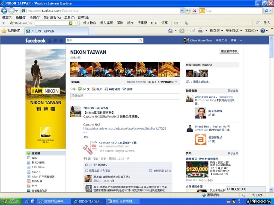Viewport: 274px width, 205px height.
Task: Open the 工具(O) Tools dropdown in command bar
Action: click(251, 31)
